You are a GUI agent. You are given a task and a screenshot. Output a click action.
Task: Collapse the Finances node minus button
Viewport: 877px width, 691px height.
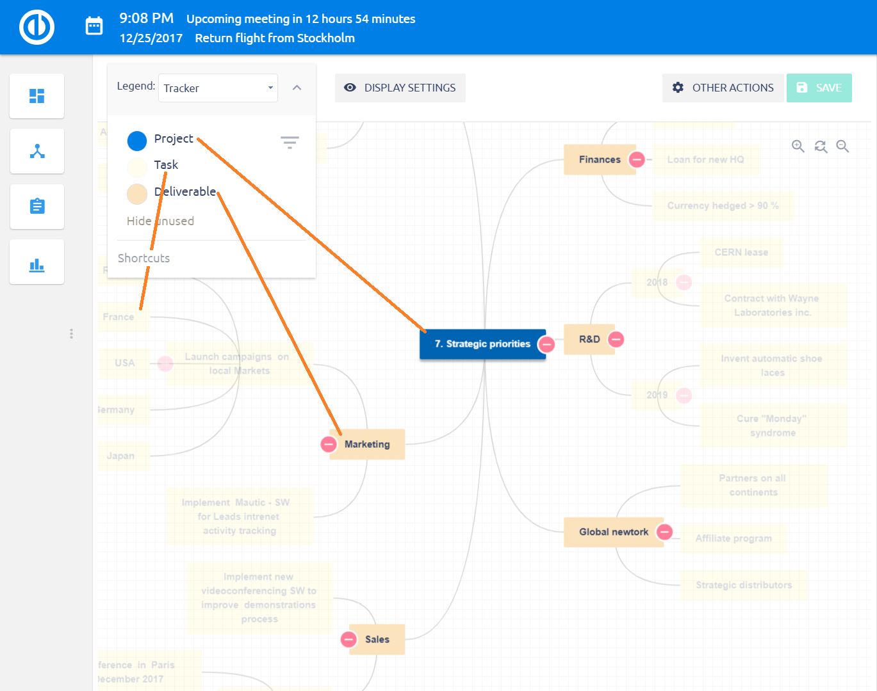coord(637,159)
